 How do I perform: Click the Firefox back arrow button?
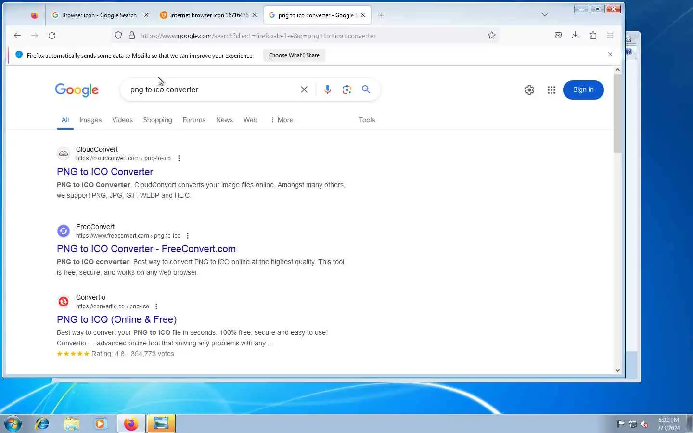(17, 35)
